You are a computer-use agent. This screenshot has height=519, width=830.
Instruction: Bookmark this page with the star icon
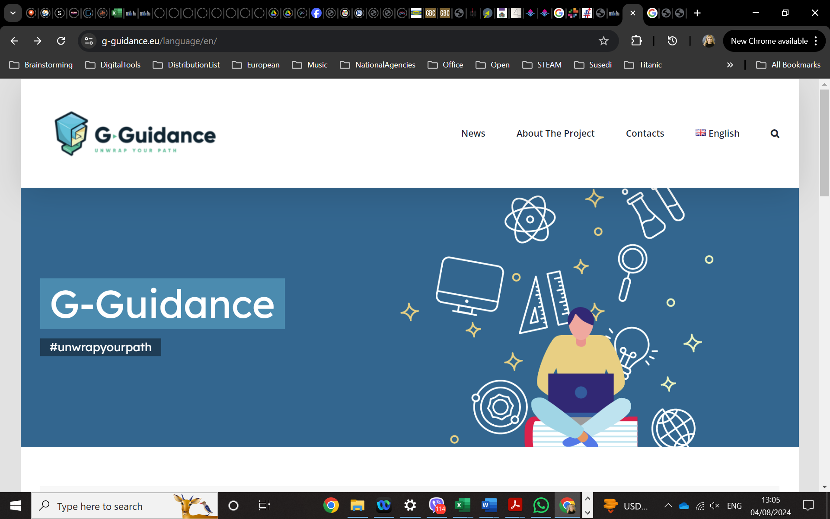click(603, 41)
